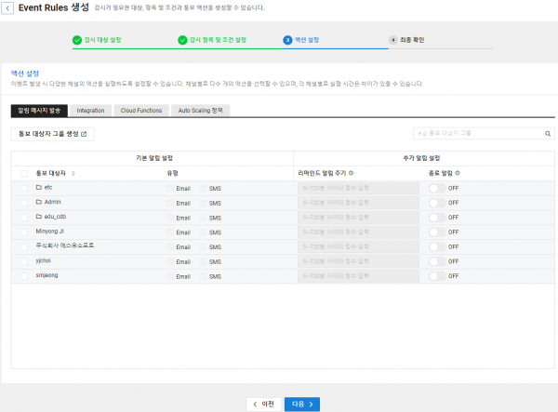Click remind interval field in etc row

coord(358,188)
